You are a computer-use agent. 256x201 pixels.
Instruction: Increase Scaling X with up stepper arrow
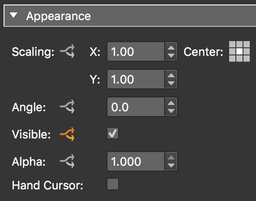point(171,48)
